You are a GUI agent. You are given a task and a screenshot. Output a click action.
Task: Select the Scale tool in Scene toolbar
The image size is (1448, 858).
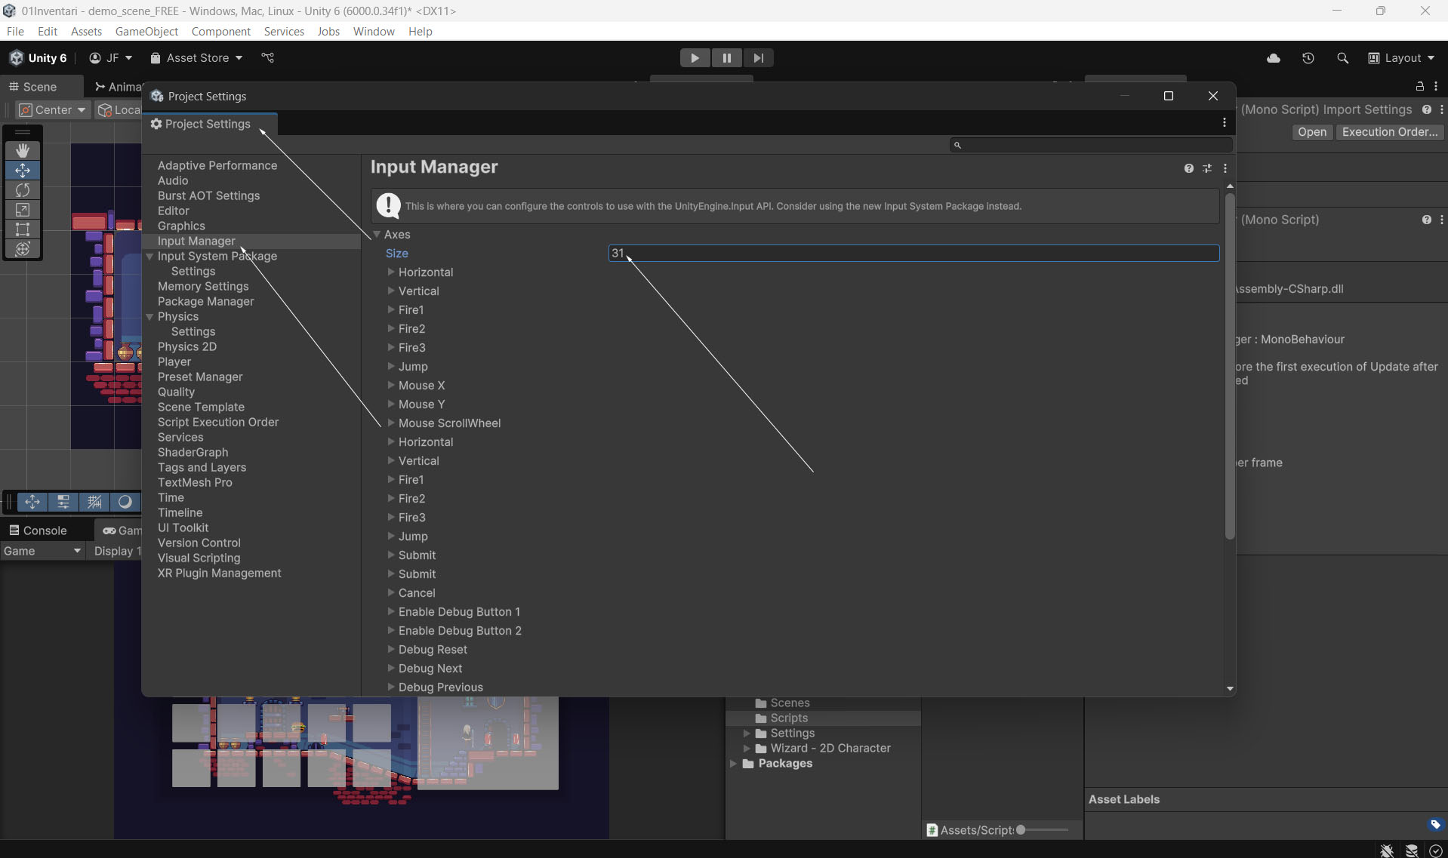coord(23,210)
